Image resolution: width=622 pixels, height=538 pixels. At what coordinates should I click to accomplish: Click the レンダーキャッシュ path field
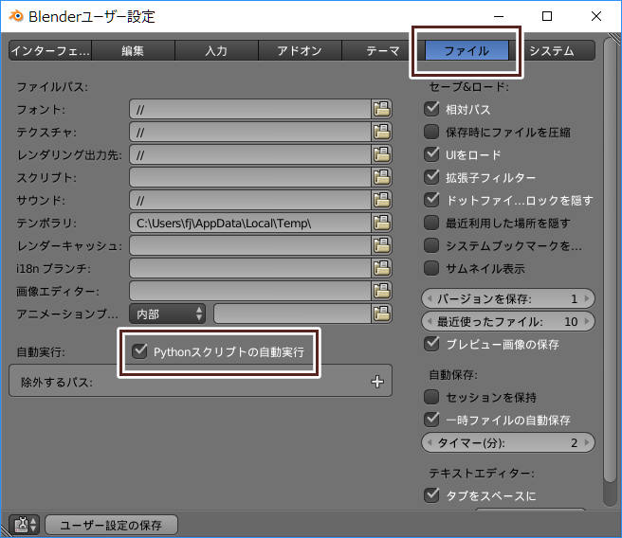point(250,245)
